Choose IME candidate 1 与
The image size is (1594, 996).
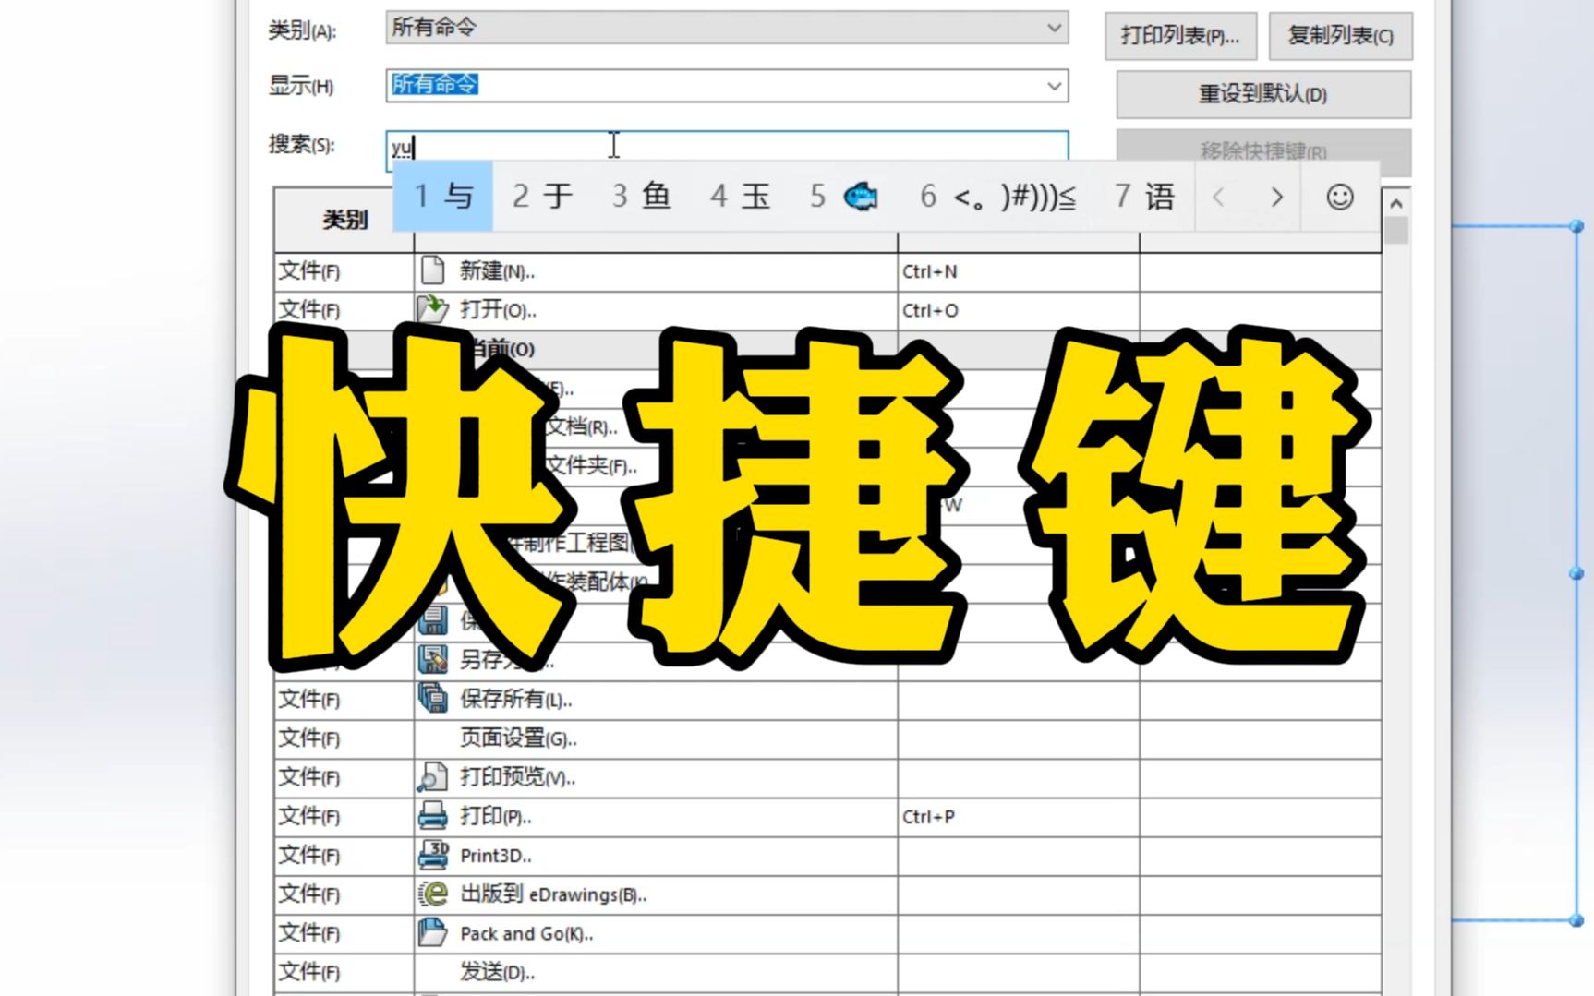tap(443, 197)
